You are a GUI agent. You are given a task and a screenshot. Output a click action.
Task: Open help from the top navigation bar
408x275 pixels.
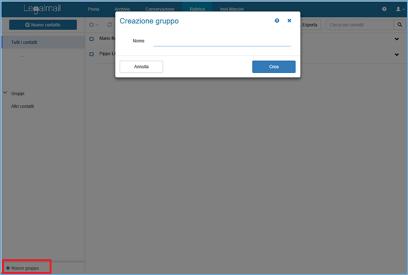pyautogui.click(x=384, y=9)
